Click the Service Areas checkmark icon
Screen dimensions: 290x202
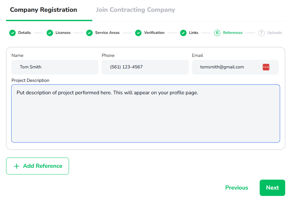pyautogui.click(x=89, y=33)
